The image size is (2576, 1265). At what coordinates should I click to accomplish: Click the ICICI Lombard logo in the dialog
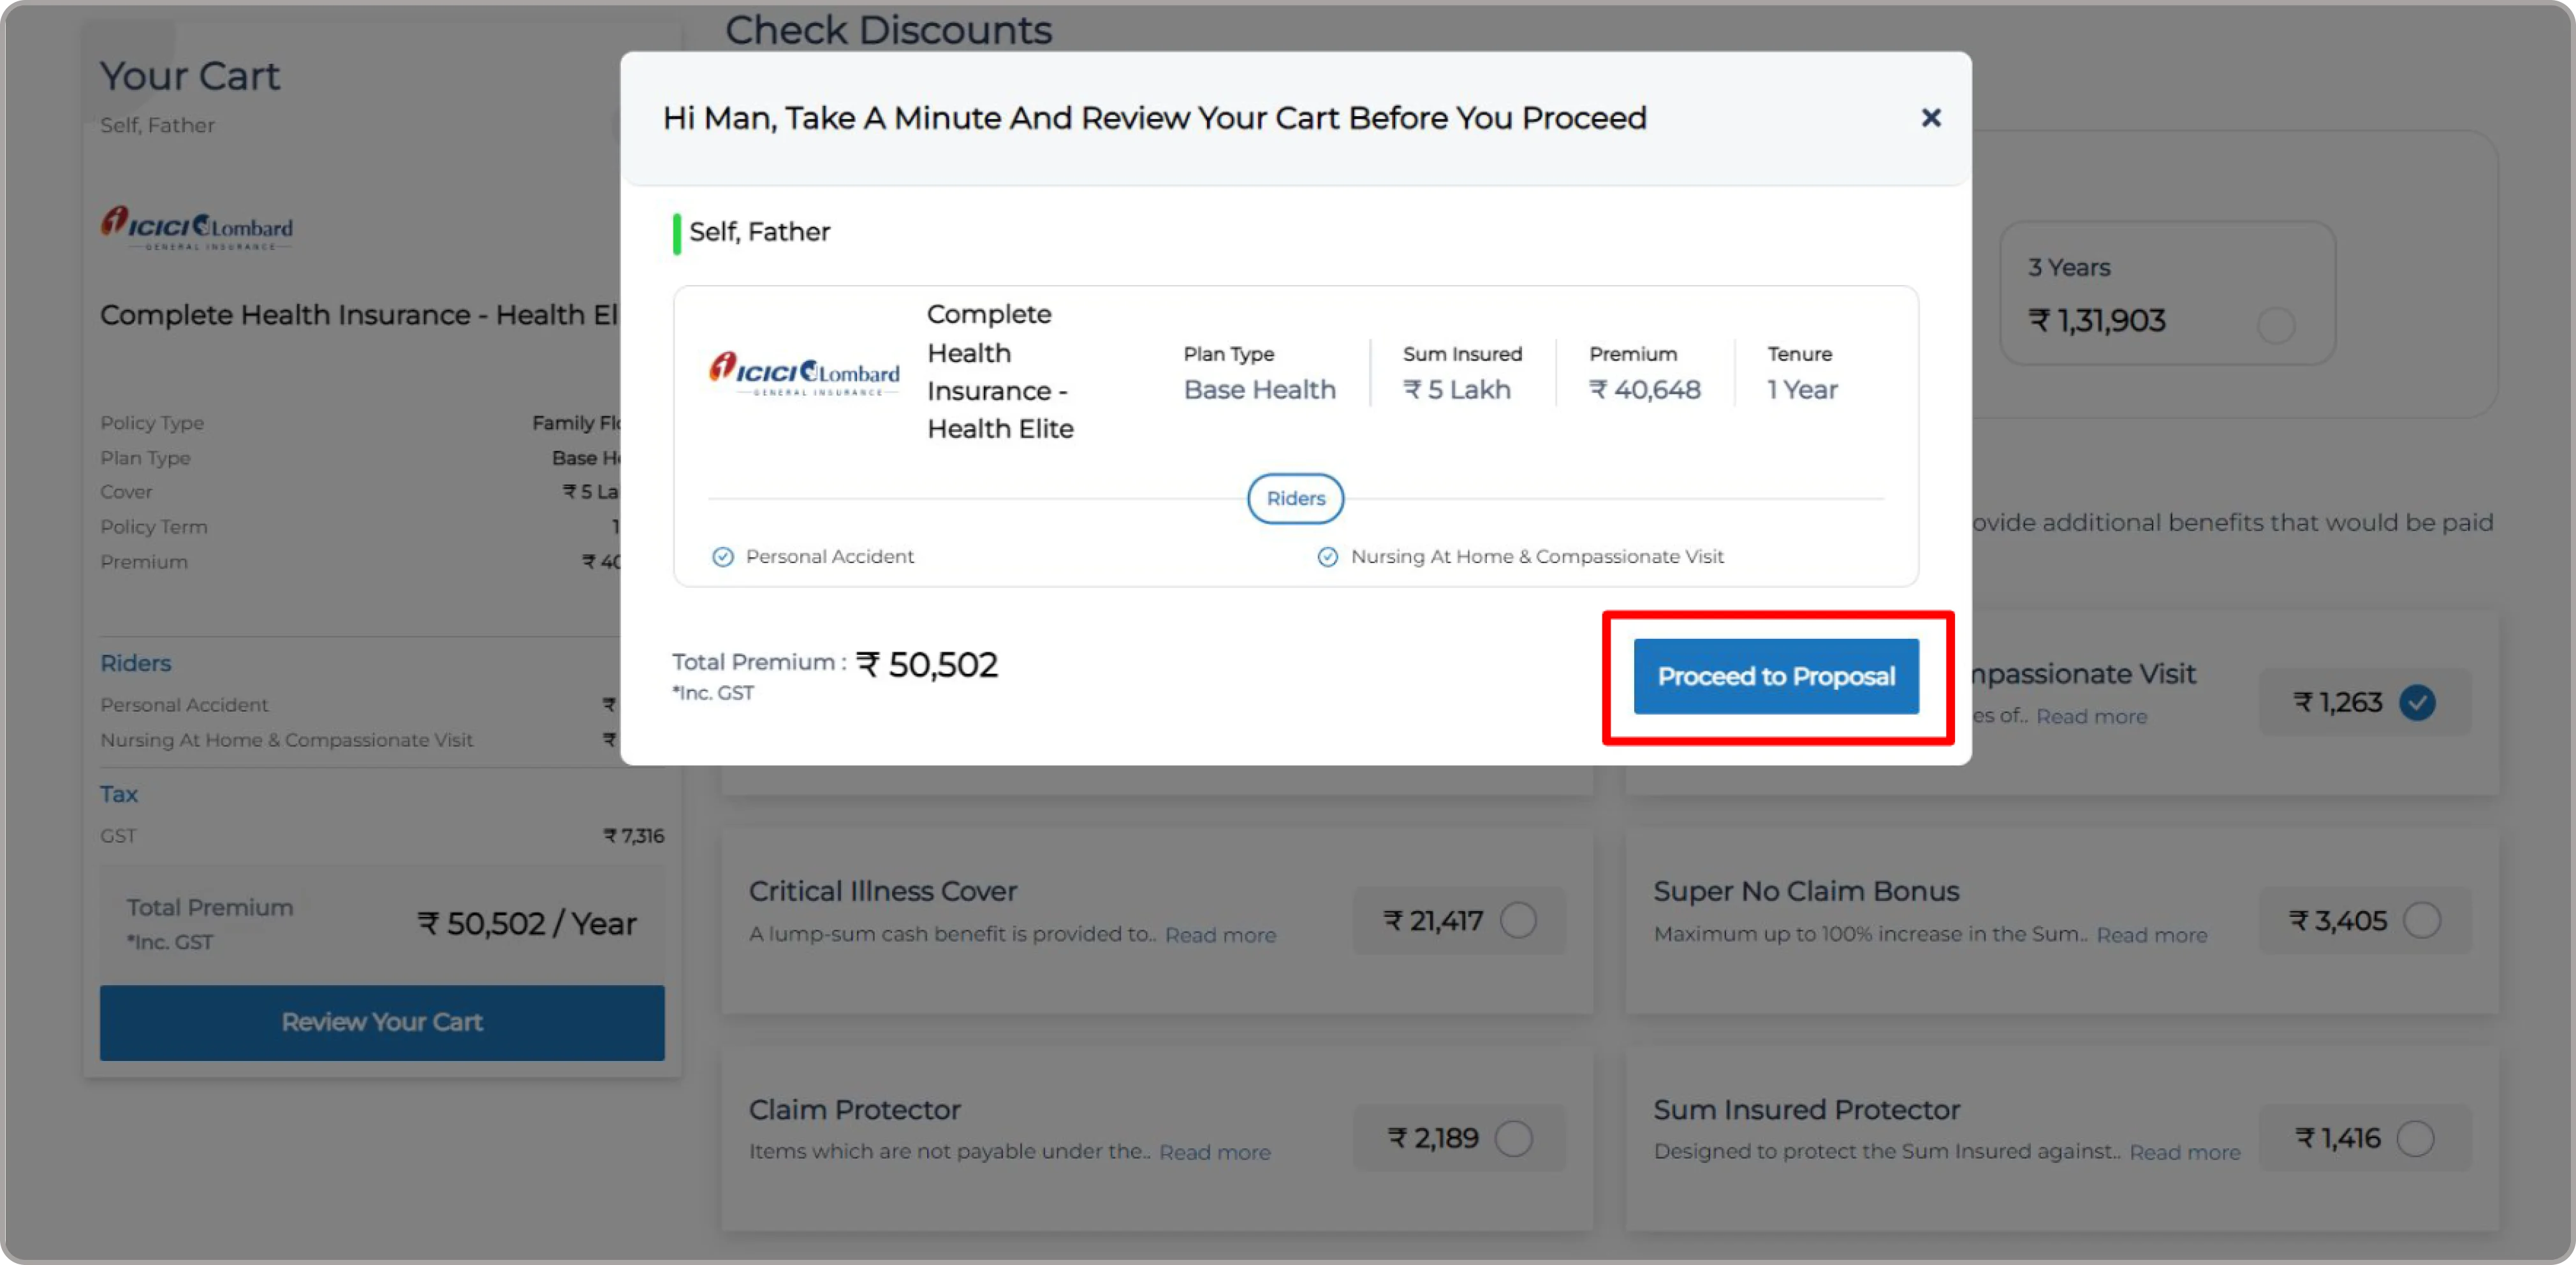pos(803,373)
